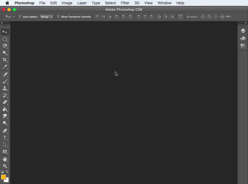248x184 pixels.
Task: Select the Spot Healing Brush tool
Action: [5, 74]
